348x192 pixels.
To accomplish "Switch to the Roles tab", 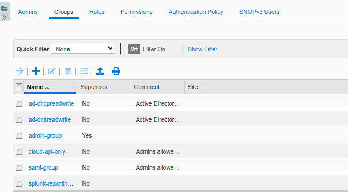I will (97, 12).
